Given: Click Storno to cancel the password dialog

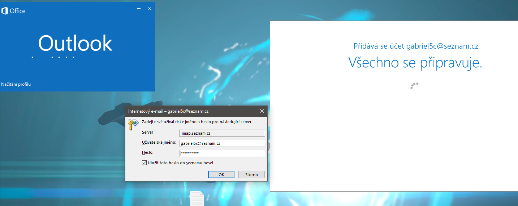Looking at the screenshot, I should (x=251, y=175).
